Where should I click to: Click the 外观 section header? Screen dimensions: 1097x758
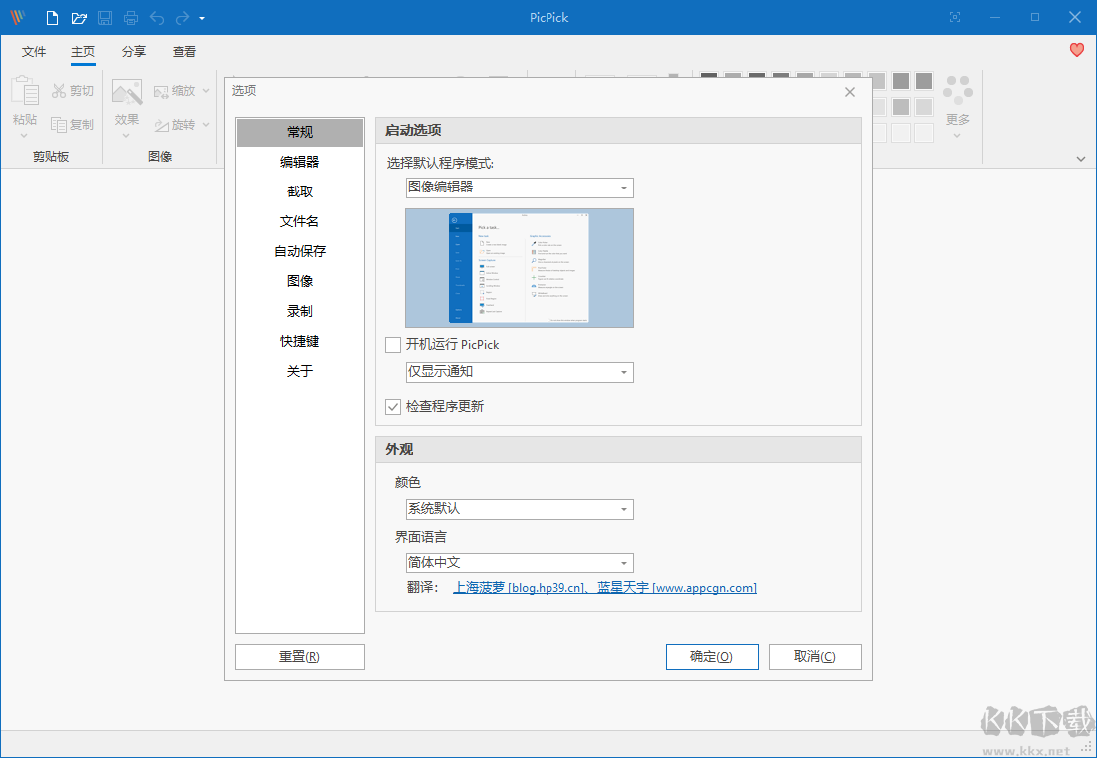click(x=618, y=450)
